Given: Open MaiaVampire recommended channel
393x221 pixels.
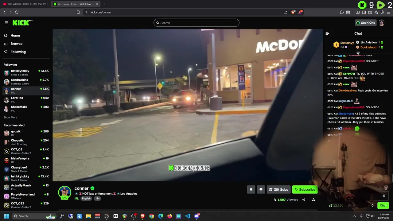Looking at the screenshot, I should coord(26,160).
